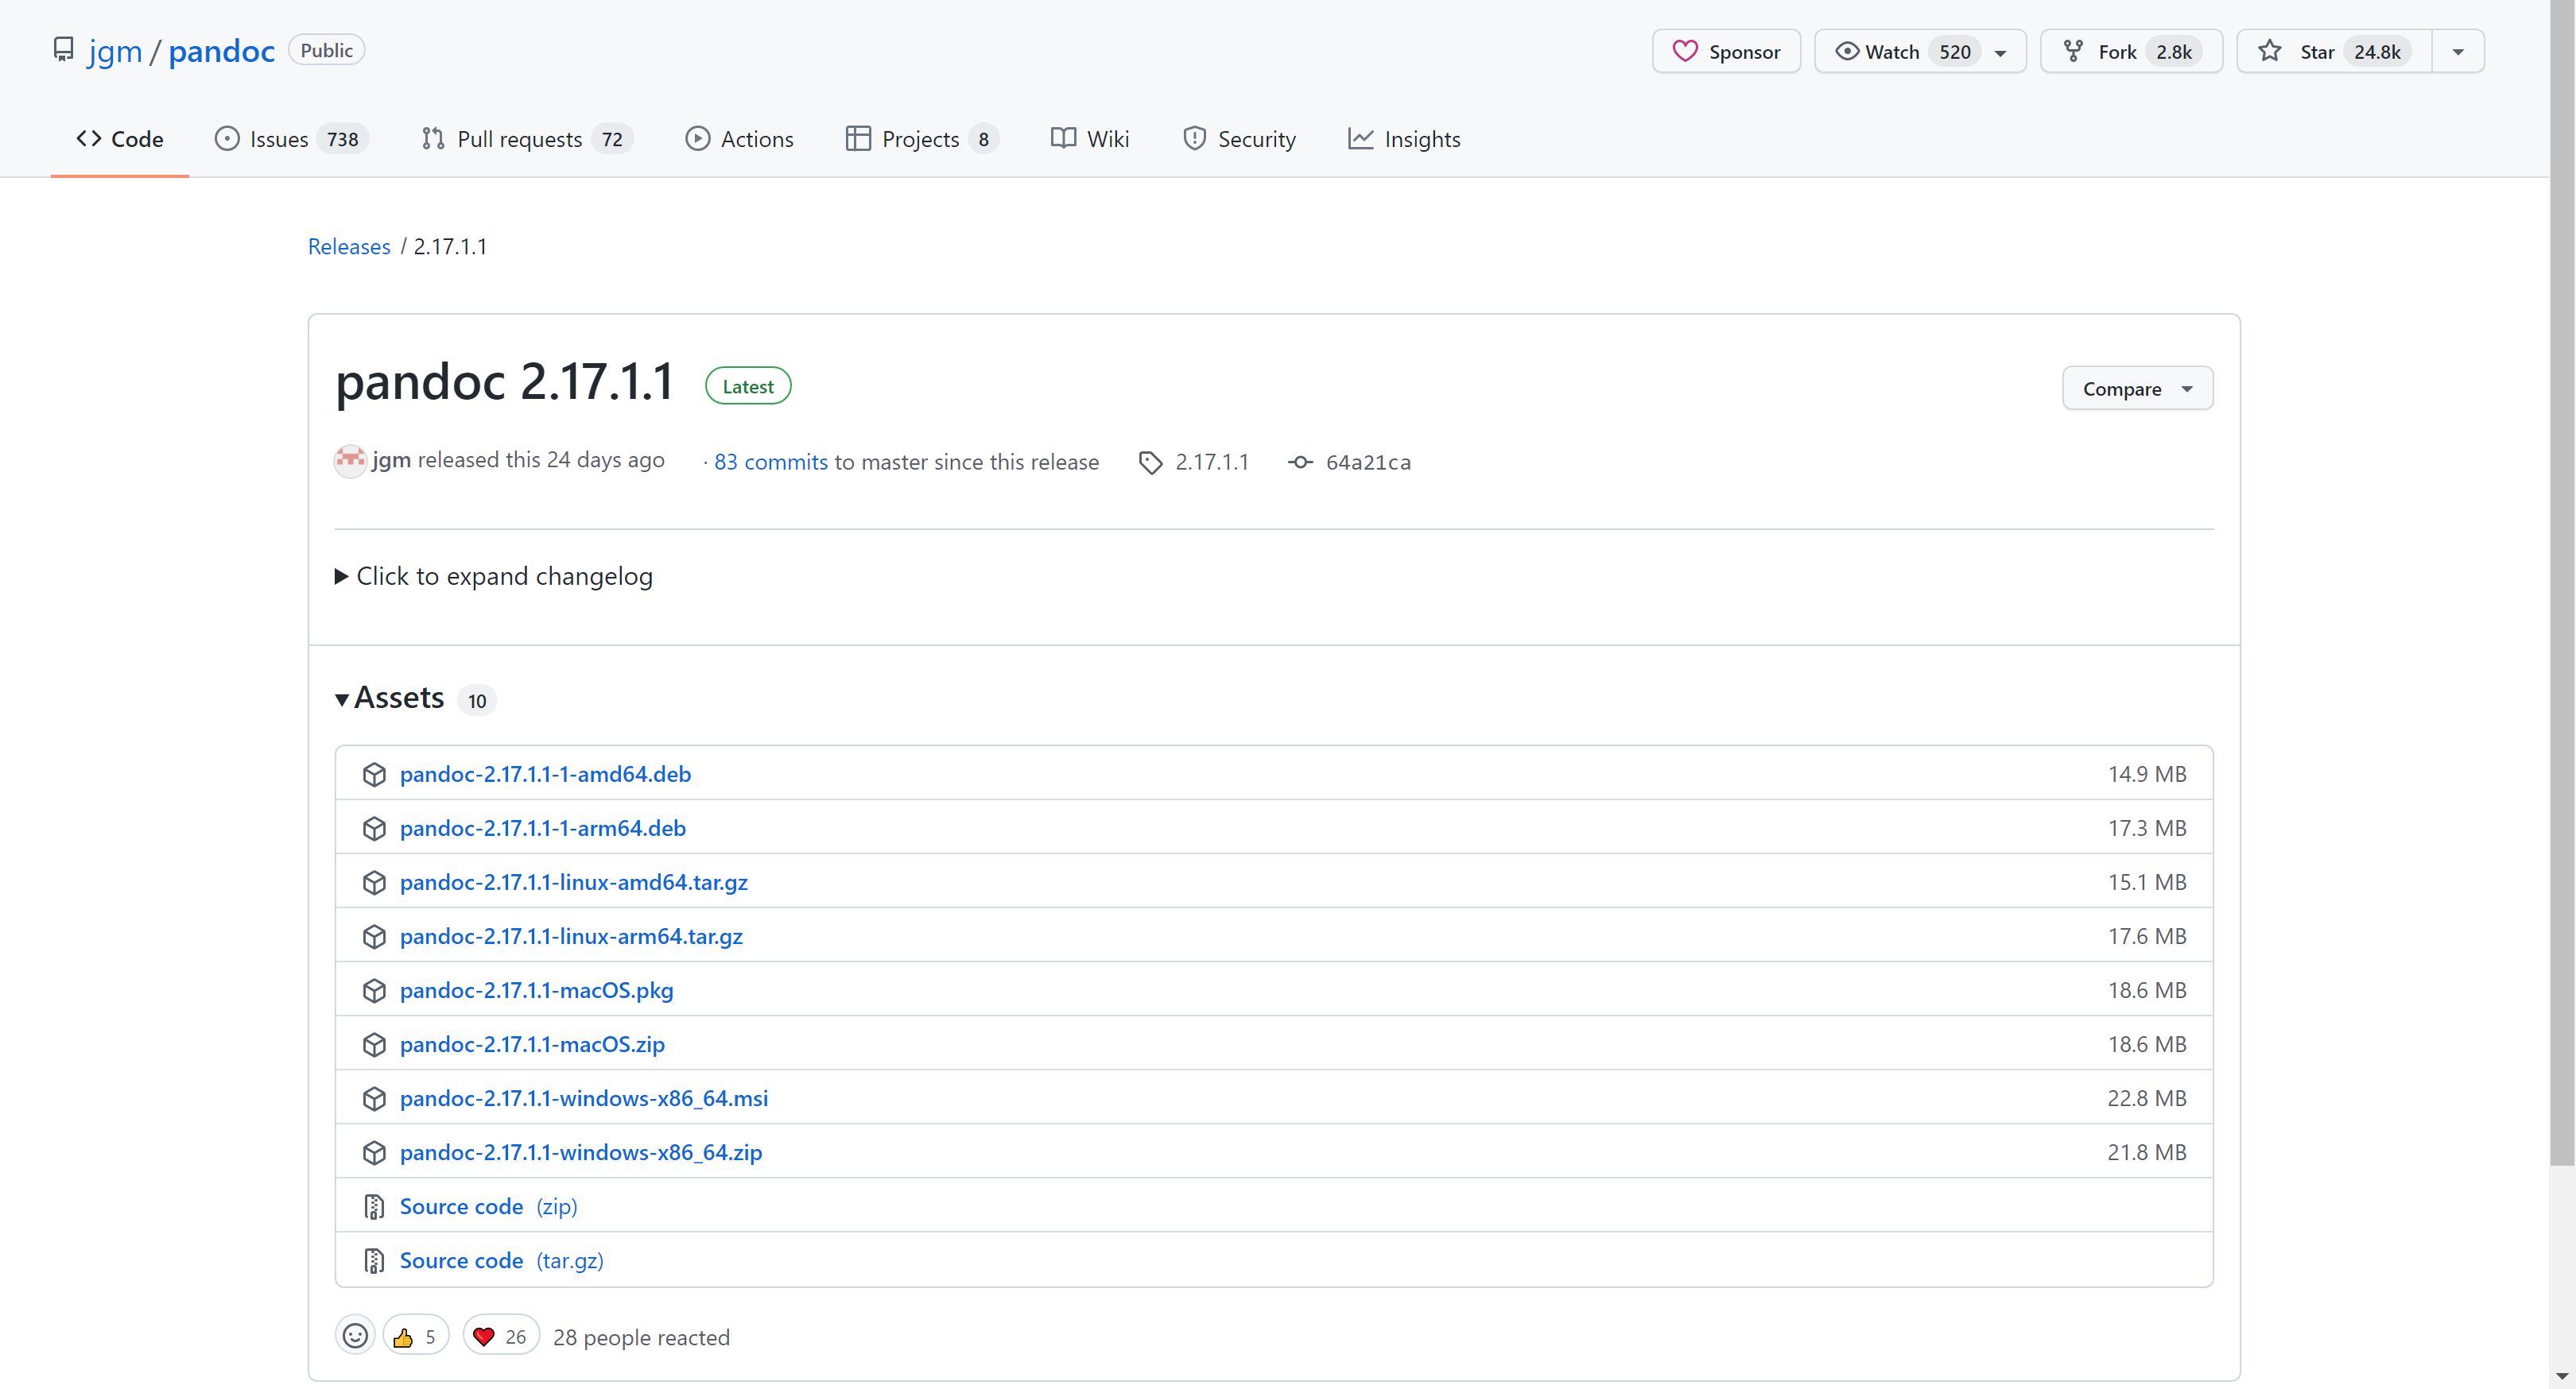Download pandoc-2.17.1.1-linux-arm64.tar.gz

point(571,935)
